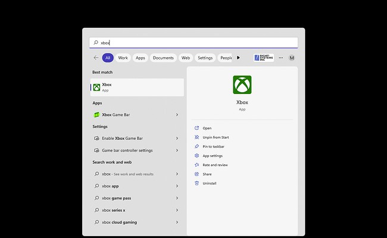Go back using the left arrow
The height and width of the screenshot is (238, 387).
click(x=96, y=58)
